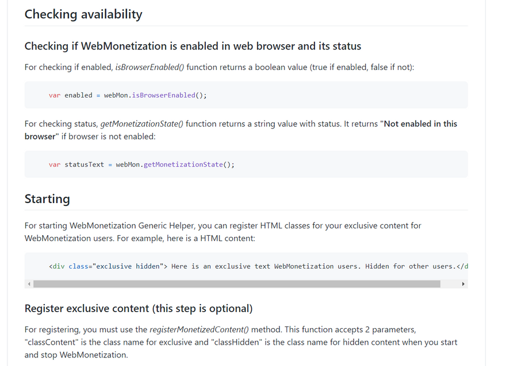Click the heading about WebMonetization enabled in browser
Viewport: 506px width, 366px height.
coord(193,46)
